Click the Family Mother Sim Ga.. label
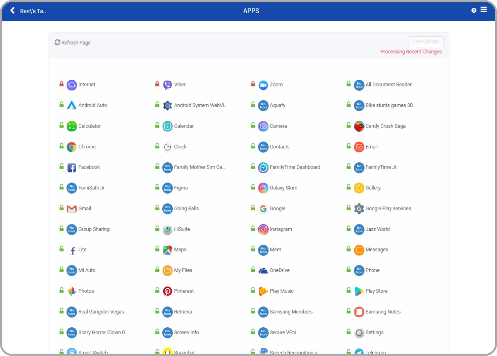497x356 pixels. point(199,167)
